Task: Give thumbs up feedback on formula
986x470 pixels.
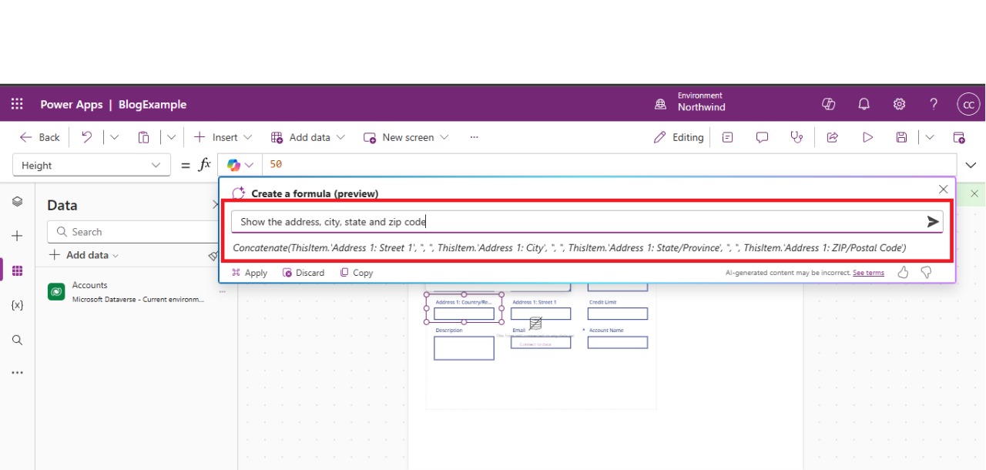Action: coord(904,273)
